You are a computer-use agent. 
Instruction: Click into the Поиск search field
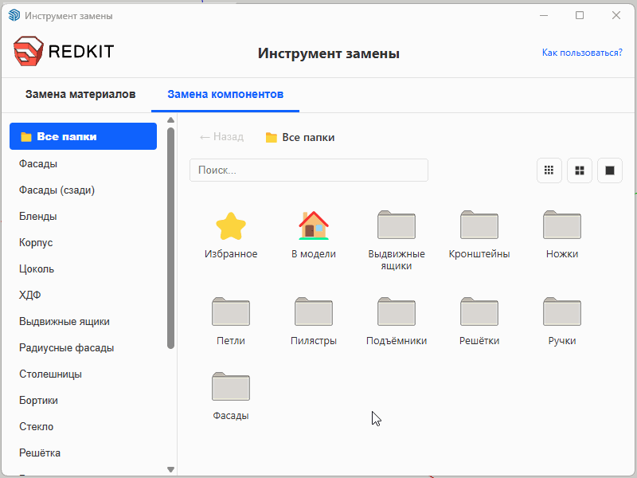click(x=309, y=170)
